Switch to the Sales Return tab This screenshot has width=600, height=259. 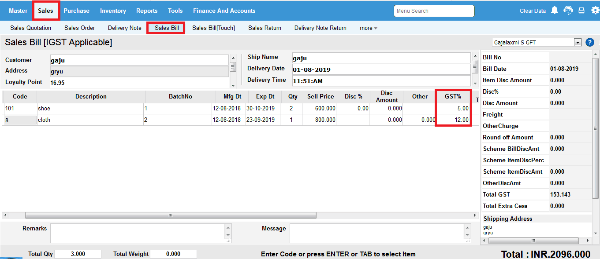click(265, 28)
